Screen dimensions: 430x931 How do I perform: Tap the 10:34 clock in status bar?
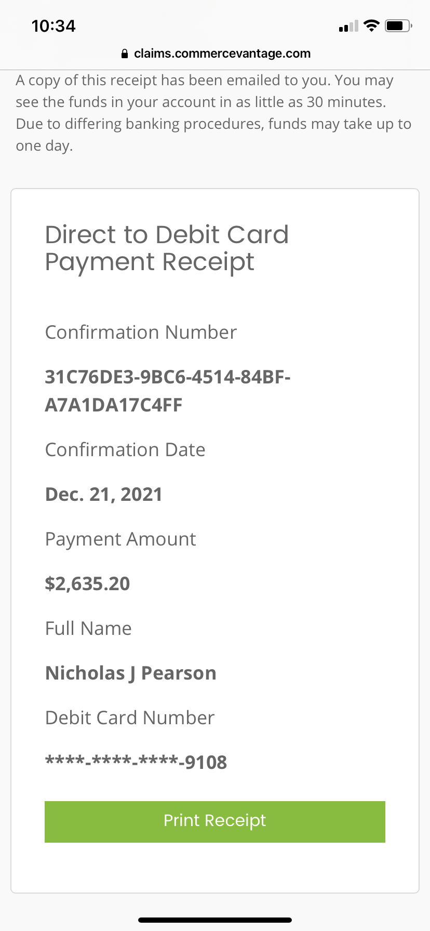[x=53, y=26]
